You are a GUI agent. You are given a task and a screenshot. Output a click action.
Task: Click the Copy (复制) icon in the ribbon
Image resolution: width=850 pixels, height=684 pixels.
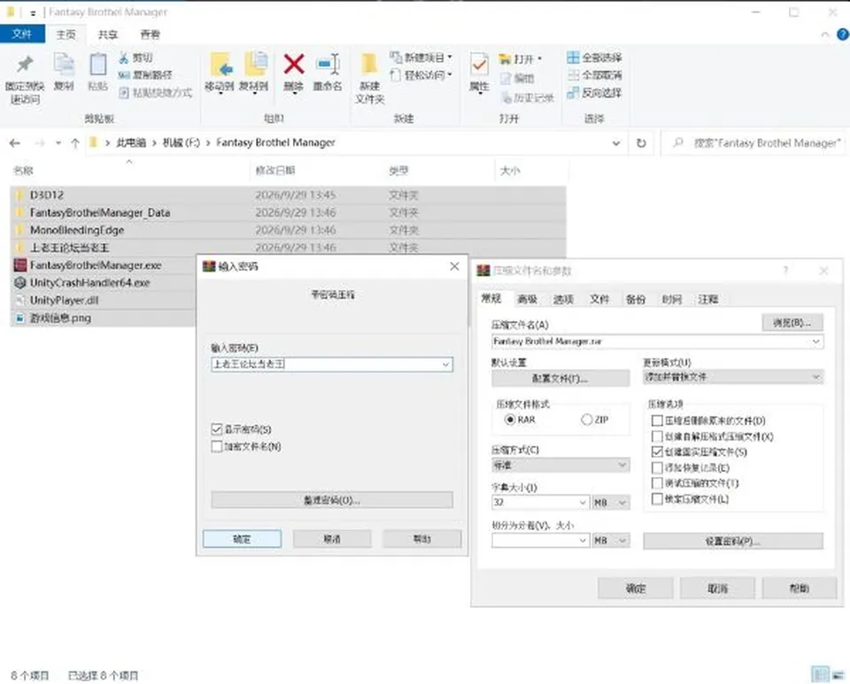point(64,65)
